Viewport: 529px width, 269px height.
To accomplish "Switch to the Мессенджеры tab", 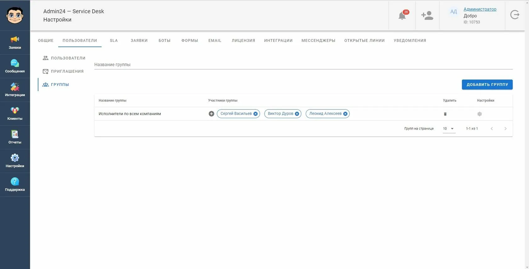I will (x=318, y=41).
